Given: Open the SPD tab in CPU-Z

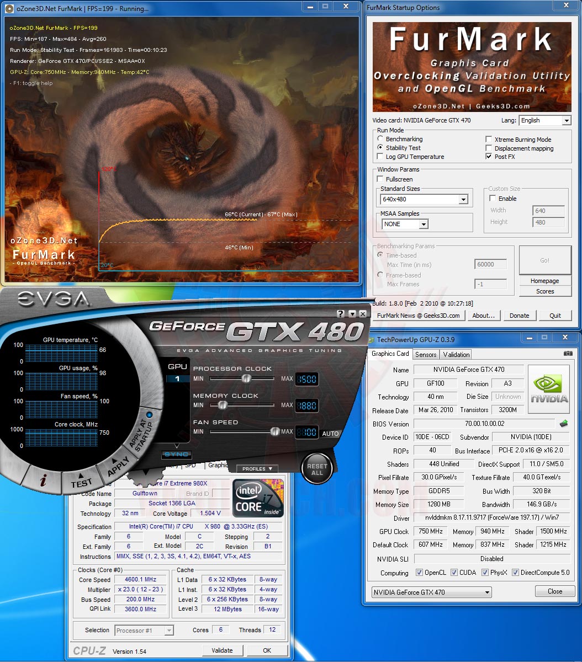Looking at the screenshot, I should click(x=190, y=465).
